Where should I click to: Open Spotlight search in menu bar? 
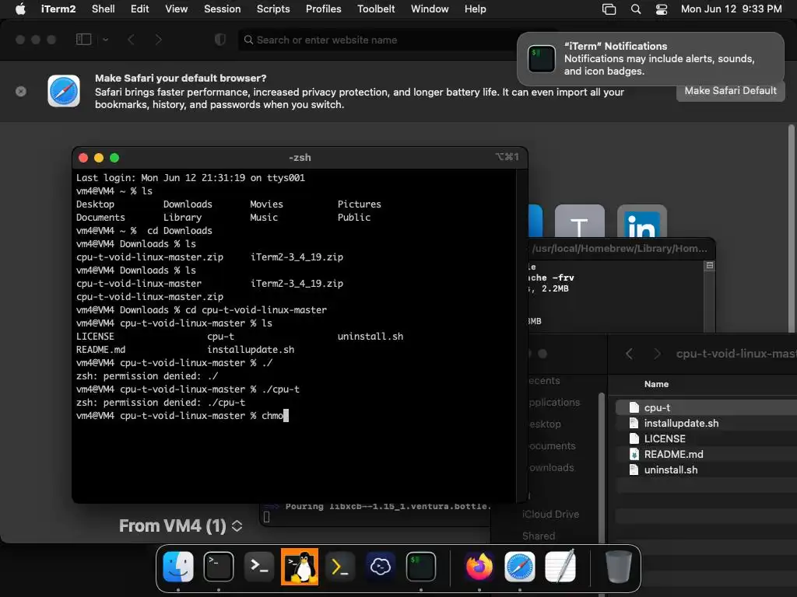[x=636, y=9]
